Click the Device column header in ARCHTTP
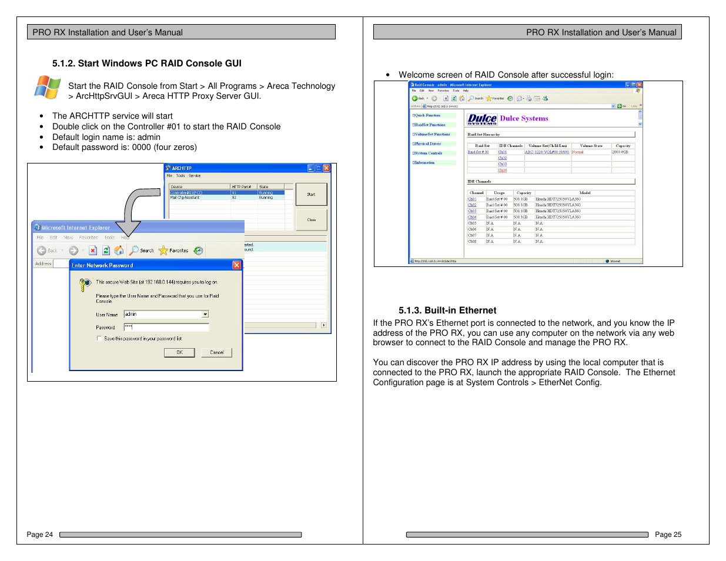Image resolution: width=726 pixels, height=561 pixels. [200, 186]
